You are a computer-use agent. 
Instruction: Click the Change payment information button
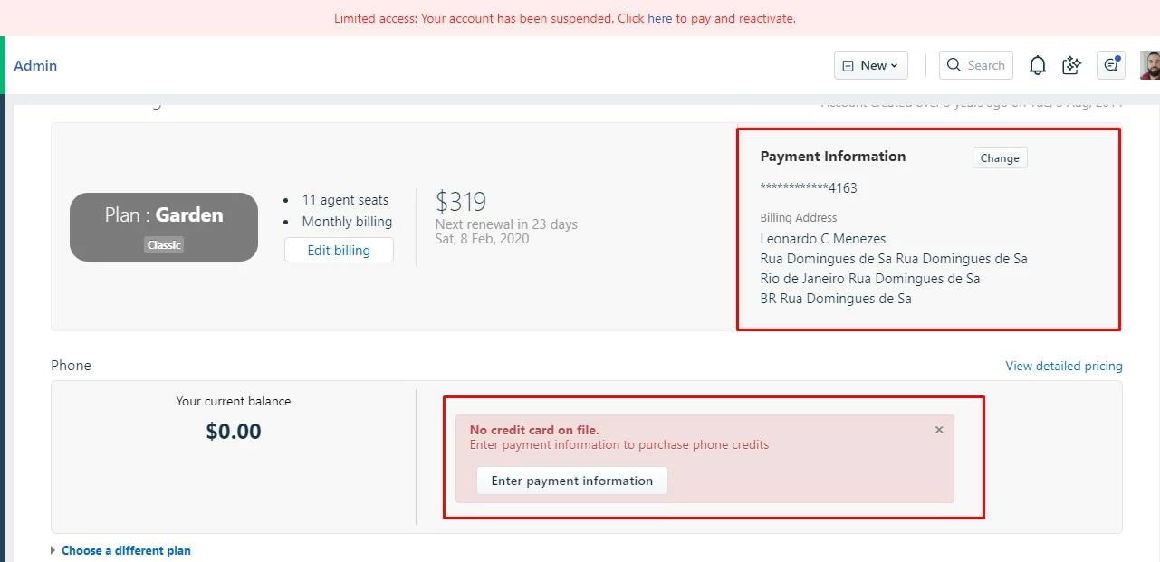pyautogui.click(x=1000, y=157)
